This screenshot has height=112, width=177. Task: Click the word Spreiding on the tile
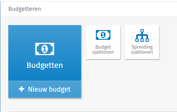pyautogui.click(x=142, y=47)
